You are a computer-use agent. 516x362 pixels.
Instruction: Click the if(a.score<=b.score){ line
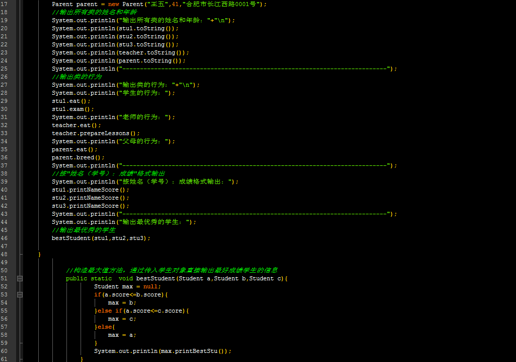[131, 295]
